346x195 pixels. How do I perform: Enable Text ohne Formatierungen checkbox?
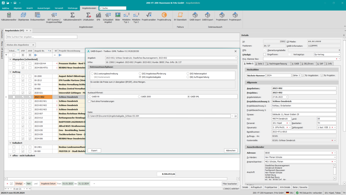[x=89, y=101]
